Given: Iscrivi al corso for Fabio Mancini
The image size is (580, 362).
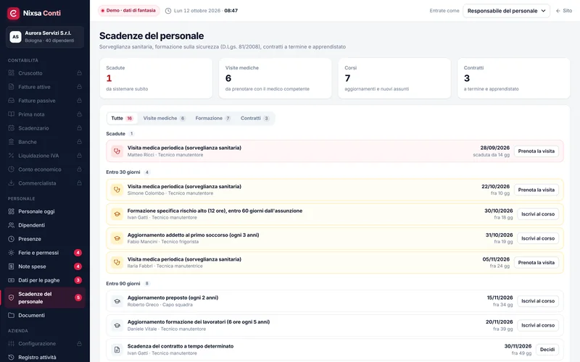Looking at the screenshot, I should 538,238.
